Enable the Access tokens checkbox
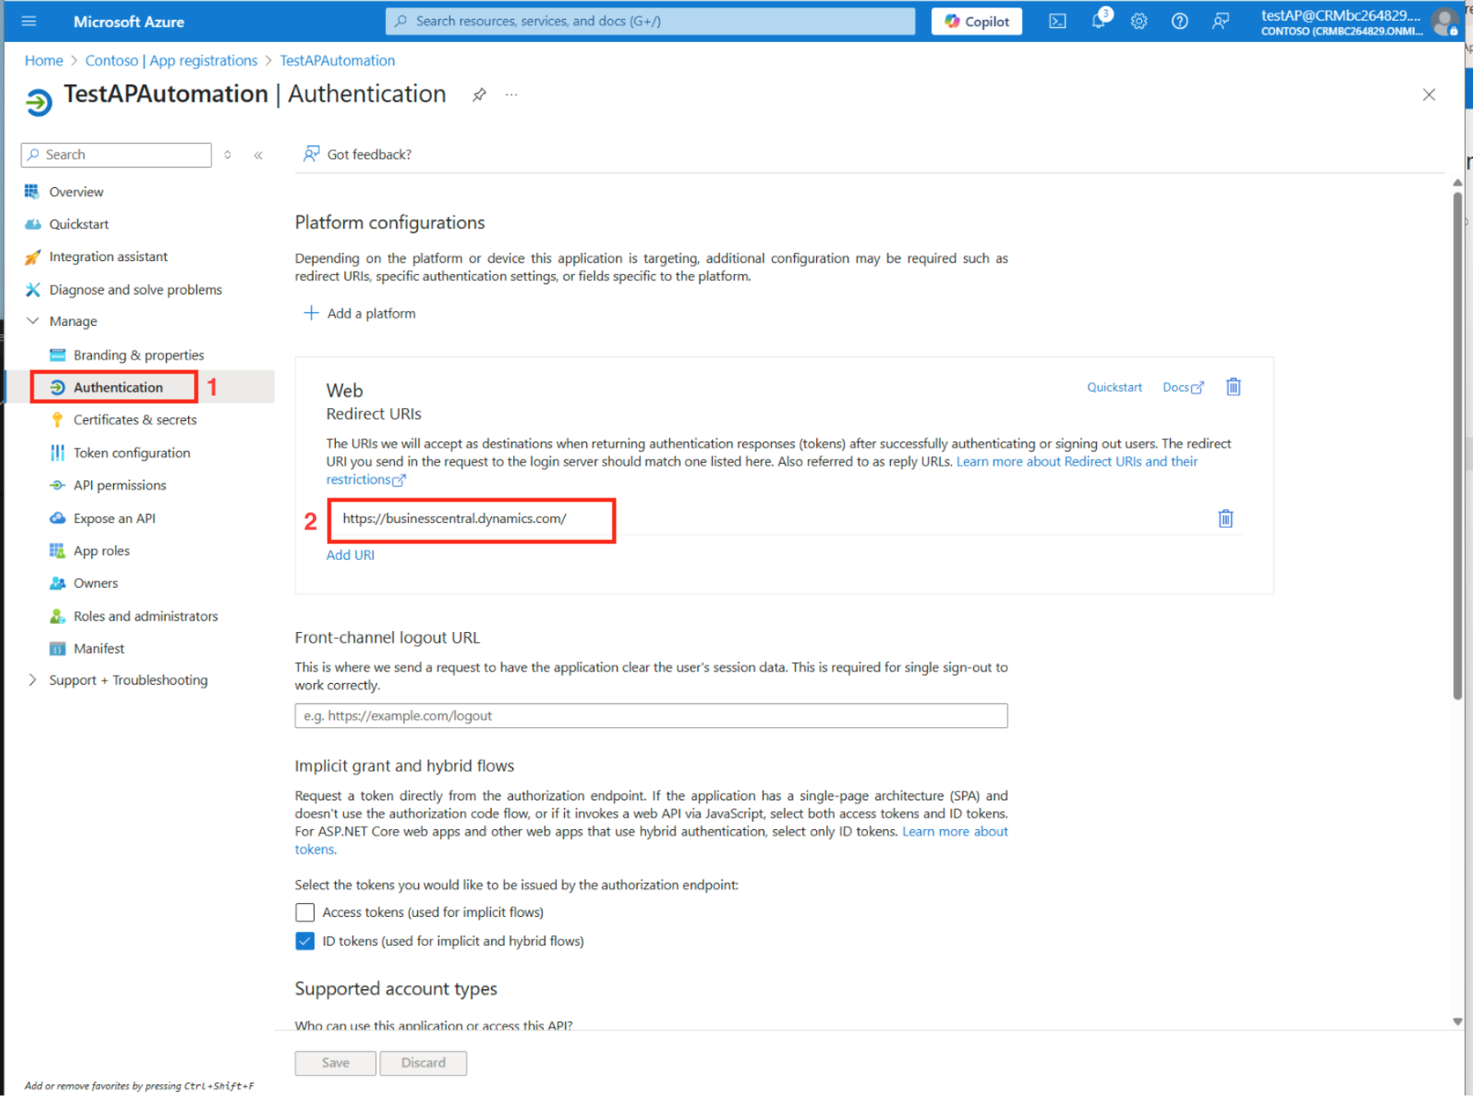 [x=305, y=913]
